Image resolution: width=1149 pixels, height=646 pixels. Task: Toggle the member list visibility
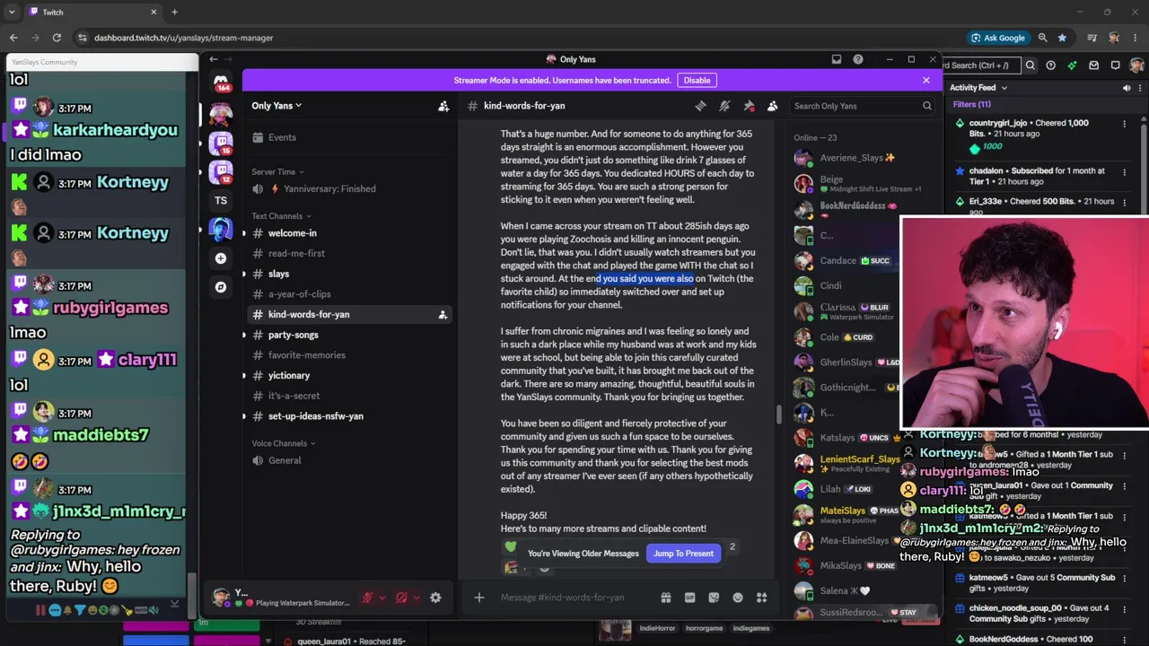pyautogui.click(x=772, y=106)
